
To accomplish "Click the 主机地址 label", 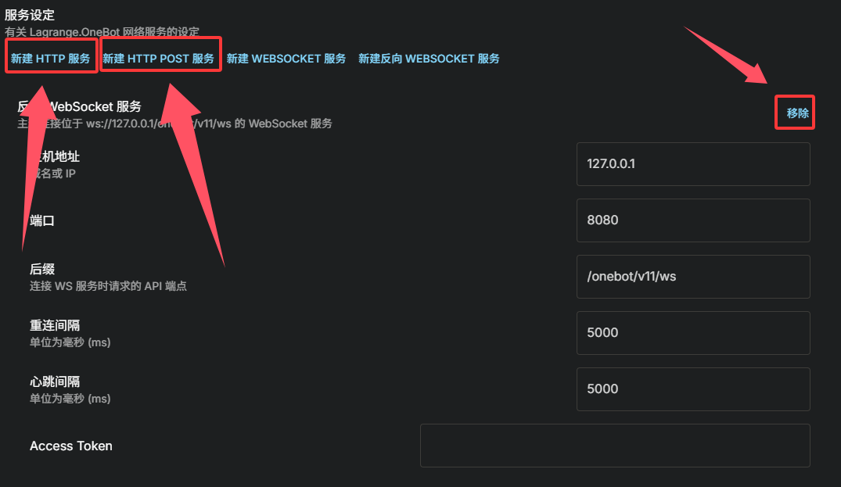I will click(x=55, y=156).
